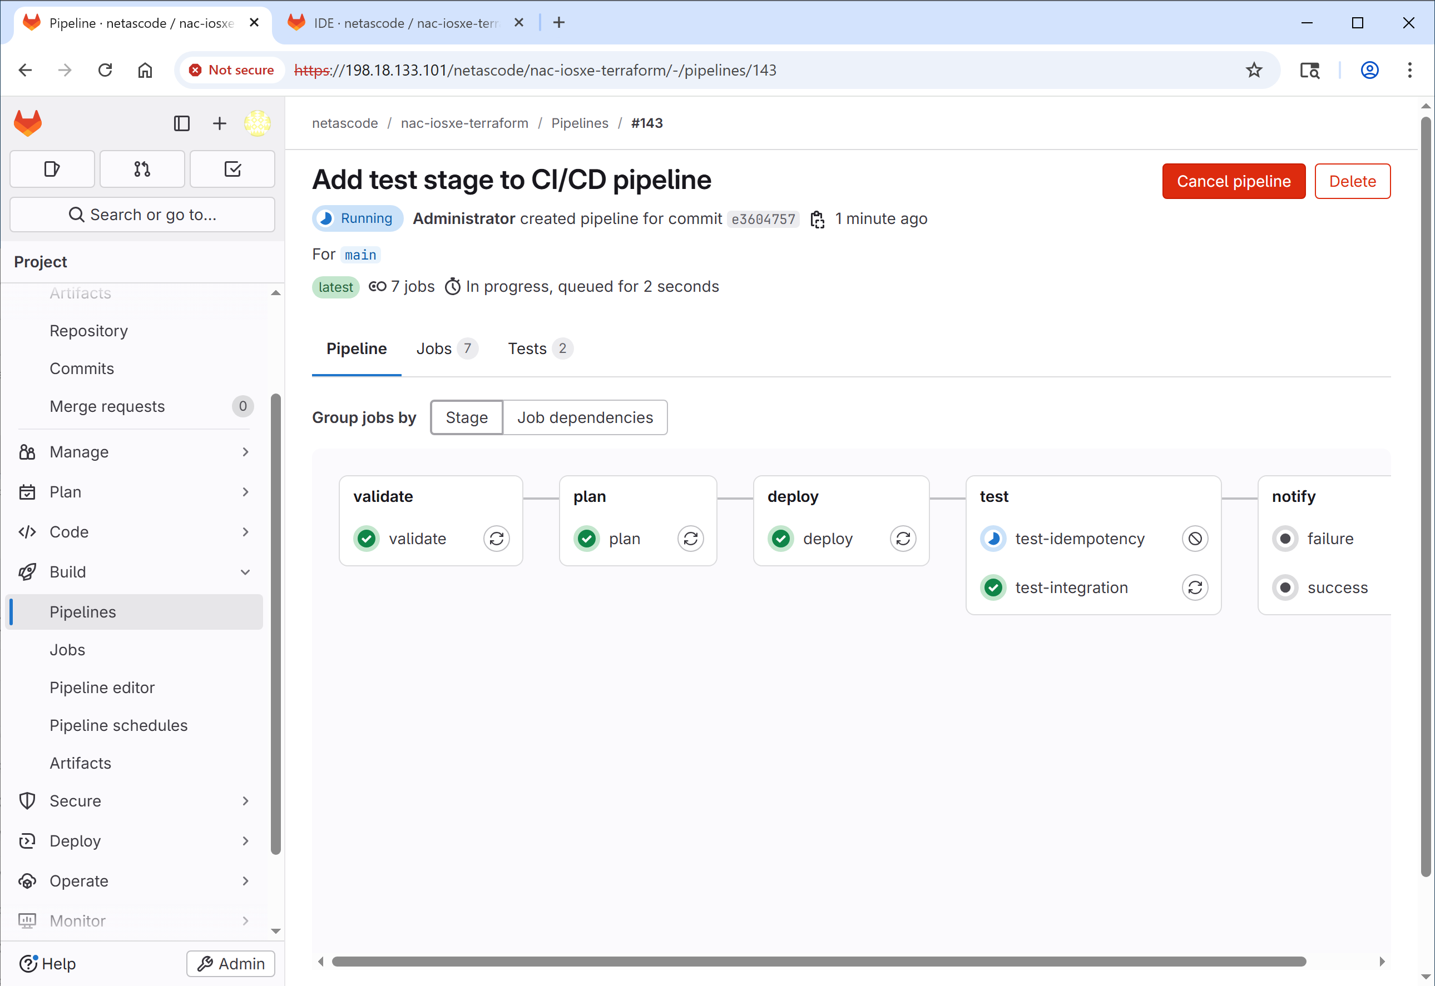This screenshot has height=986, width=1435.
Task: Cancel the test-idempotency job
Action: [x=1195, y=539]
